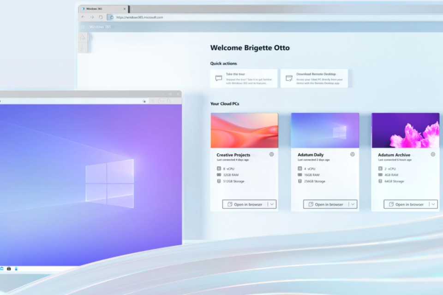The width and height of the screenshot is (443, 295).
Task: Open settings gear for Creative Projects
Action: click(x=271, y=154)
